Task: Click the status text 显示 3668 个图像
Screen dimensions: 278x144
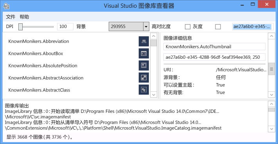Action: (x=39, y=137)
